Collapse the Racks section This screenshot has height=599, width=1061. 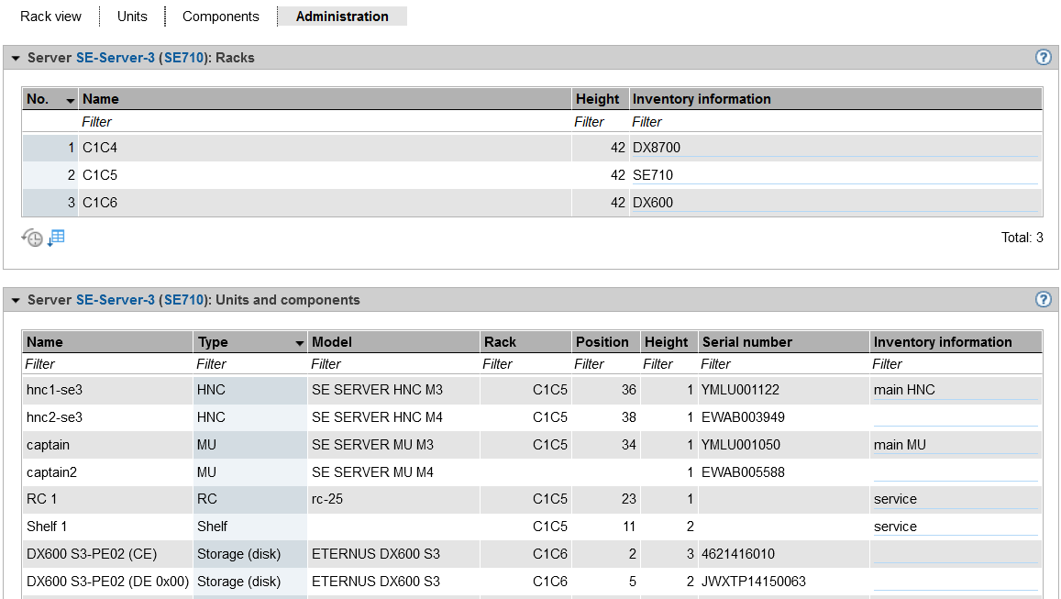pos(16,58)
